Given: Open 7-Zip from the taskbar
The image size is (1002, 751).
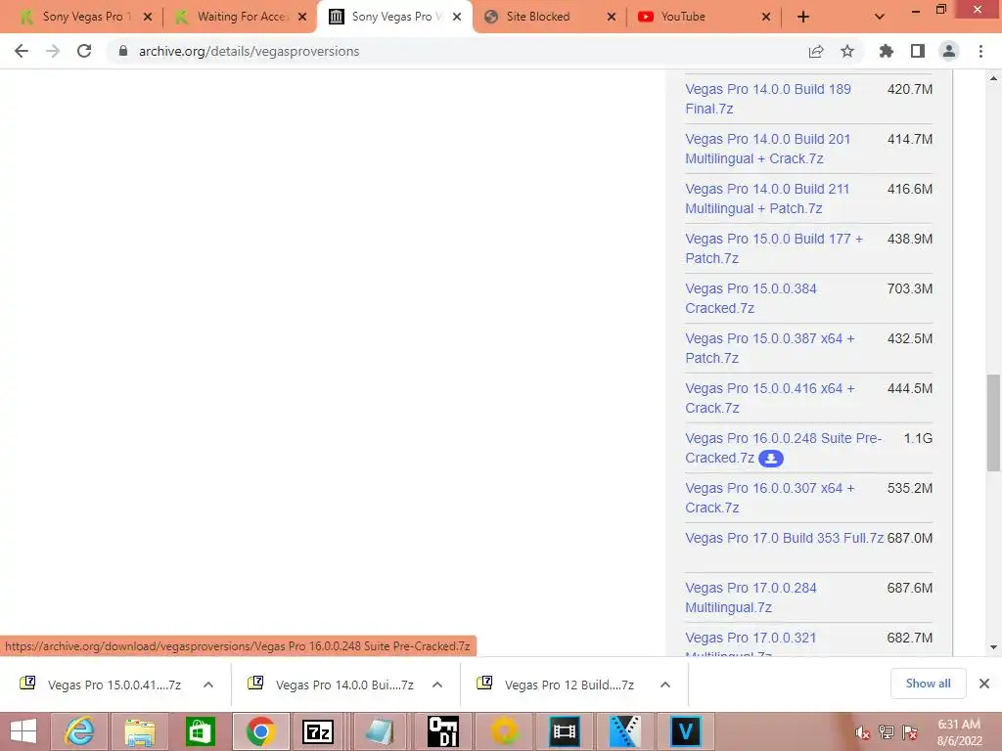Looking at the screenshot, I should point(318,731).
